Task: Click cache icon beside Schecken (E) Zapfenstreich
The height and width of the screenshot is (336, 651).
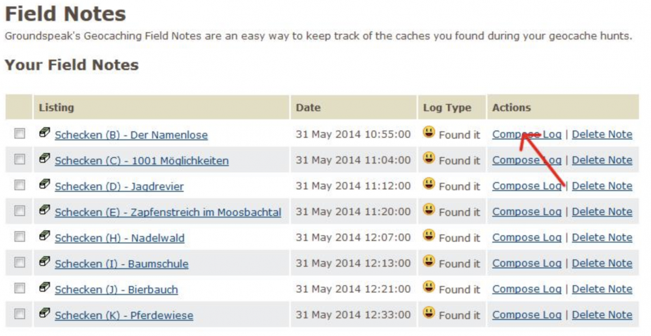Action: pos(45,210)
